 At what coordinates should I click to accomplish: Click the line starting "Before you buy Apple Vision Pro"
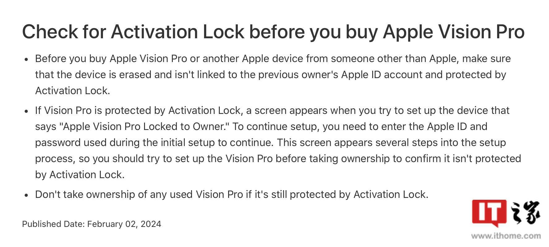pyautogui.click(x=273, y=59)
